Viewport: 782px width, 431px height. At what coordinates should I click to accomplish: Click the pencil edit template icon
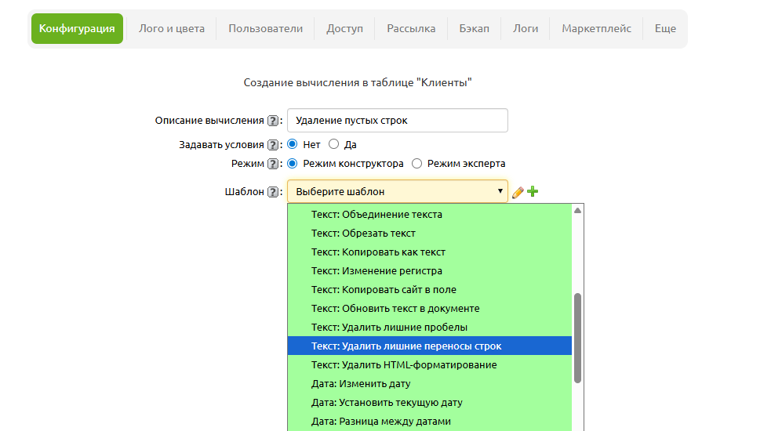pos(518,192)
